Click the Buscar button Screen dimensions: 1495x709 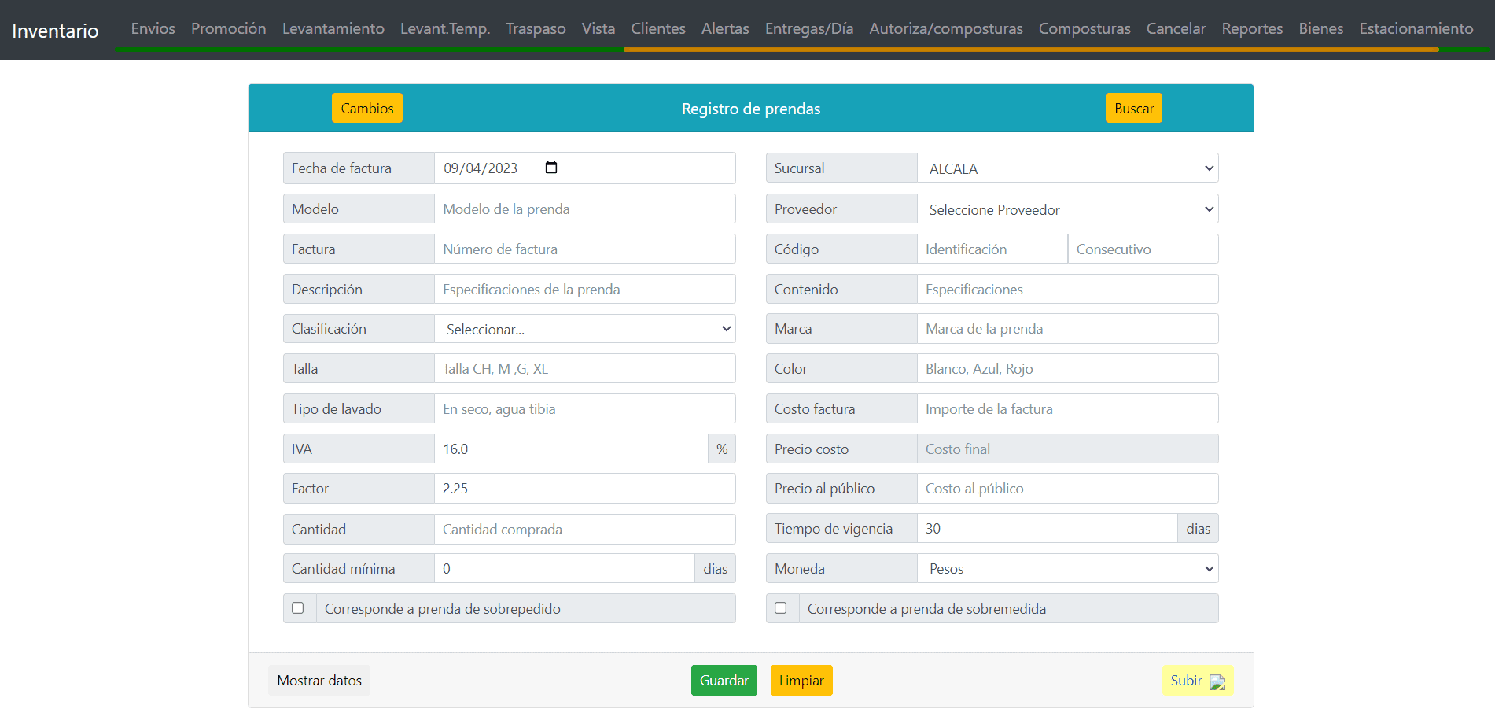pyautogui.click(x=1133, y=109)
